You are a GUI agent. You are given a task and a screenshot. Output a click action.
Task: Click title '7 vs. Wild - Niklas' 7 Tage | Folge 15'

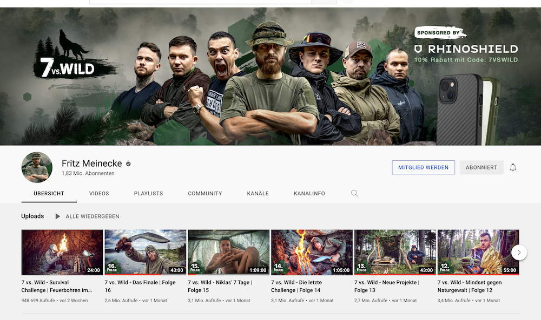[x=220, y=287]
